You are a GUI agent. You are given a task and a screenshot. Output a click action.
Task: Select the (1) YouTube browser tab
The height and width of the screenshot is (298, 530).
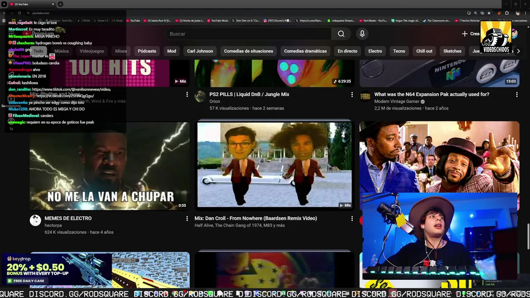32,4
